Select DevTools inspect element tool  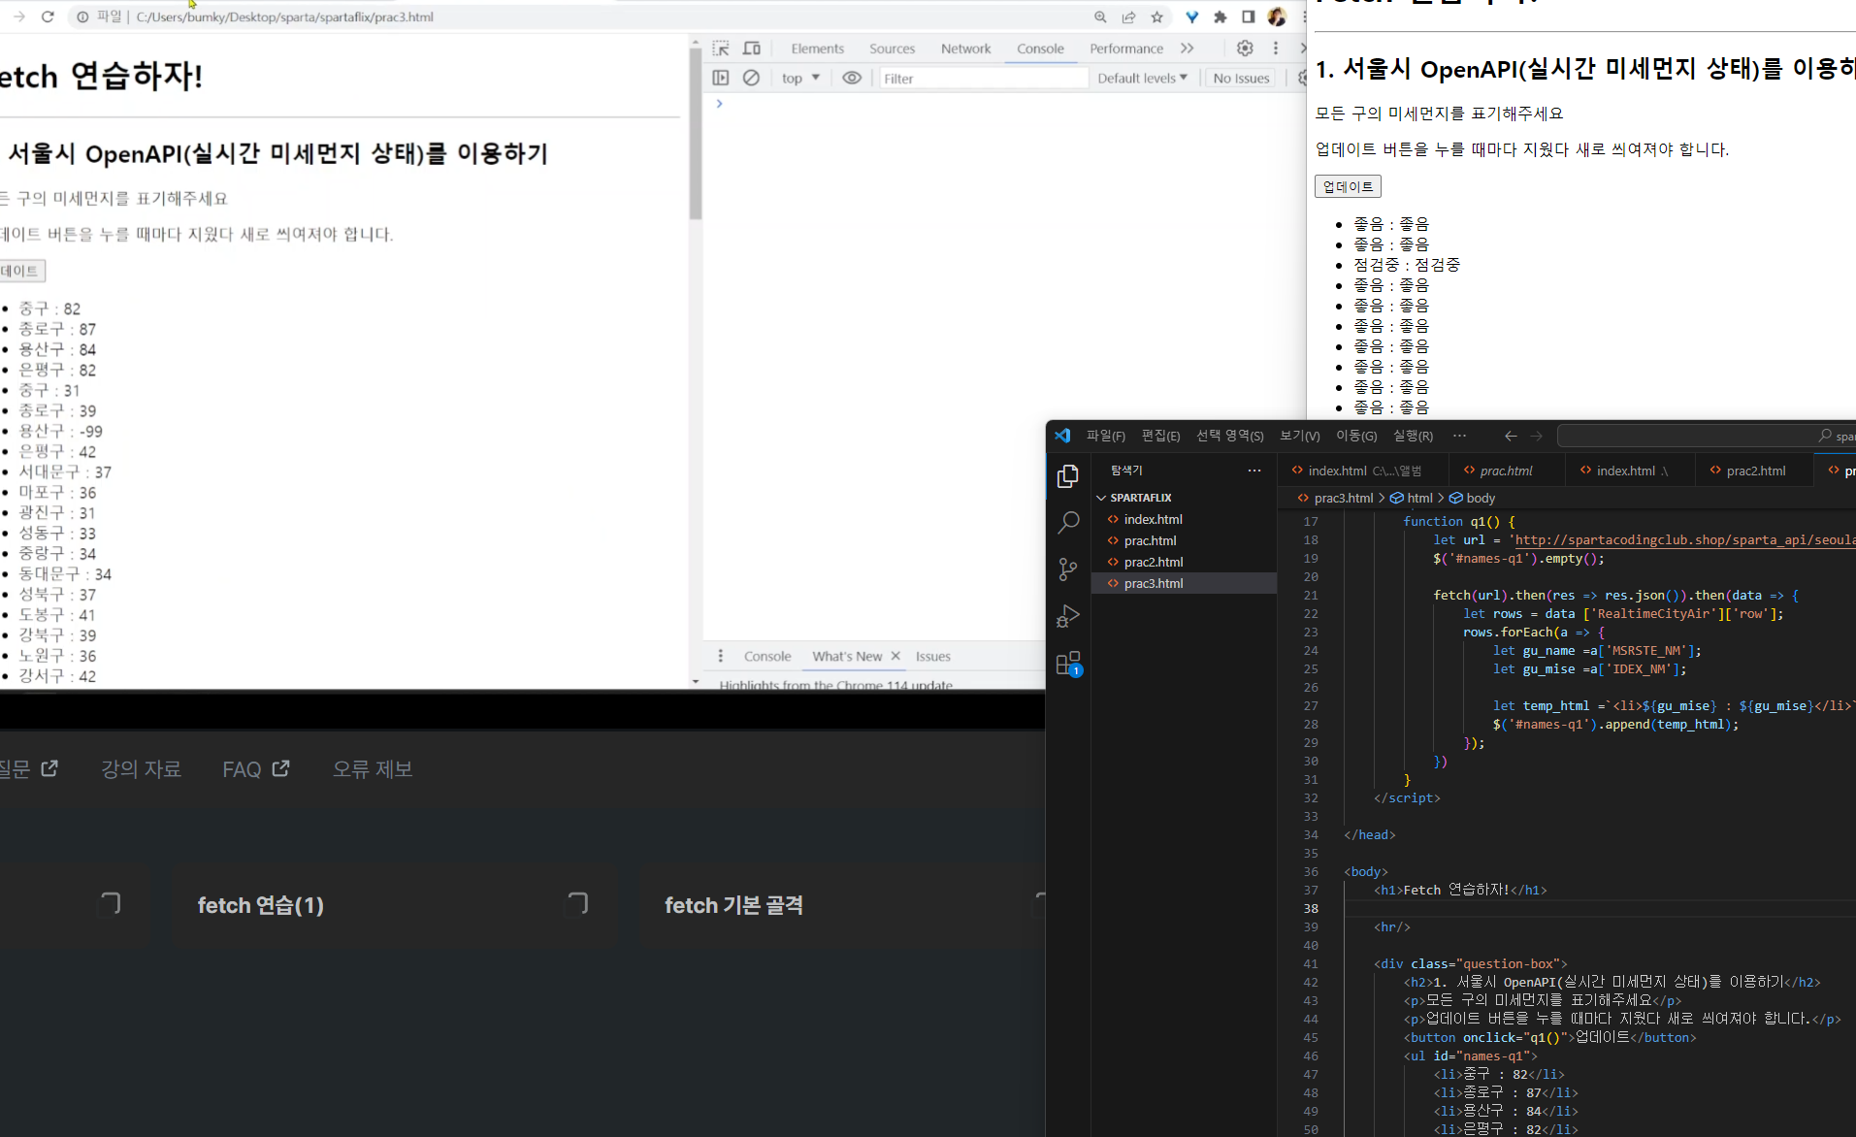pos(721,49)
